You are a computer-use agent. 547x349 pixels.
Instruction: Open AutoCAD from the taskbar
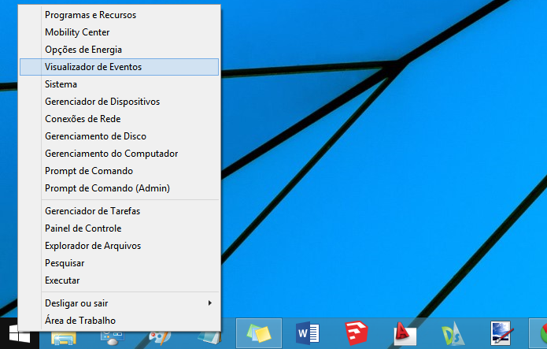(x=405, y=333)
